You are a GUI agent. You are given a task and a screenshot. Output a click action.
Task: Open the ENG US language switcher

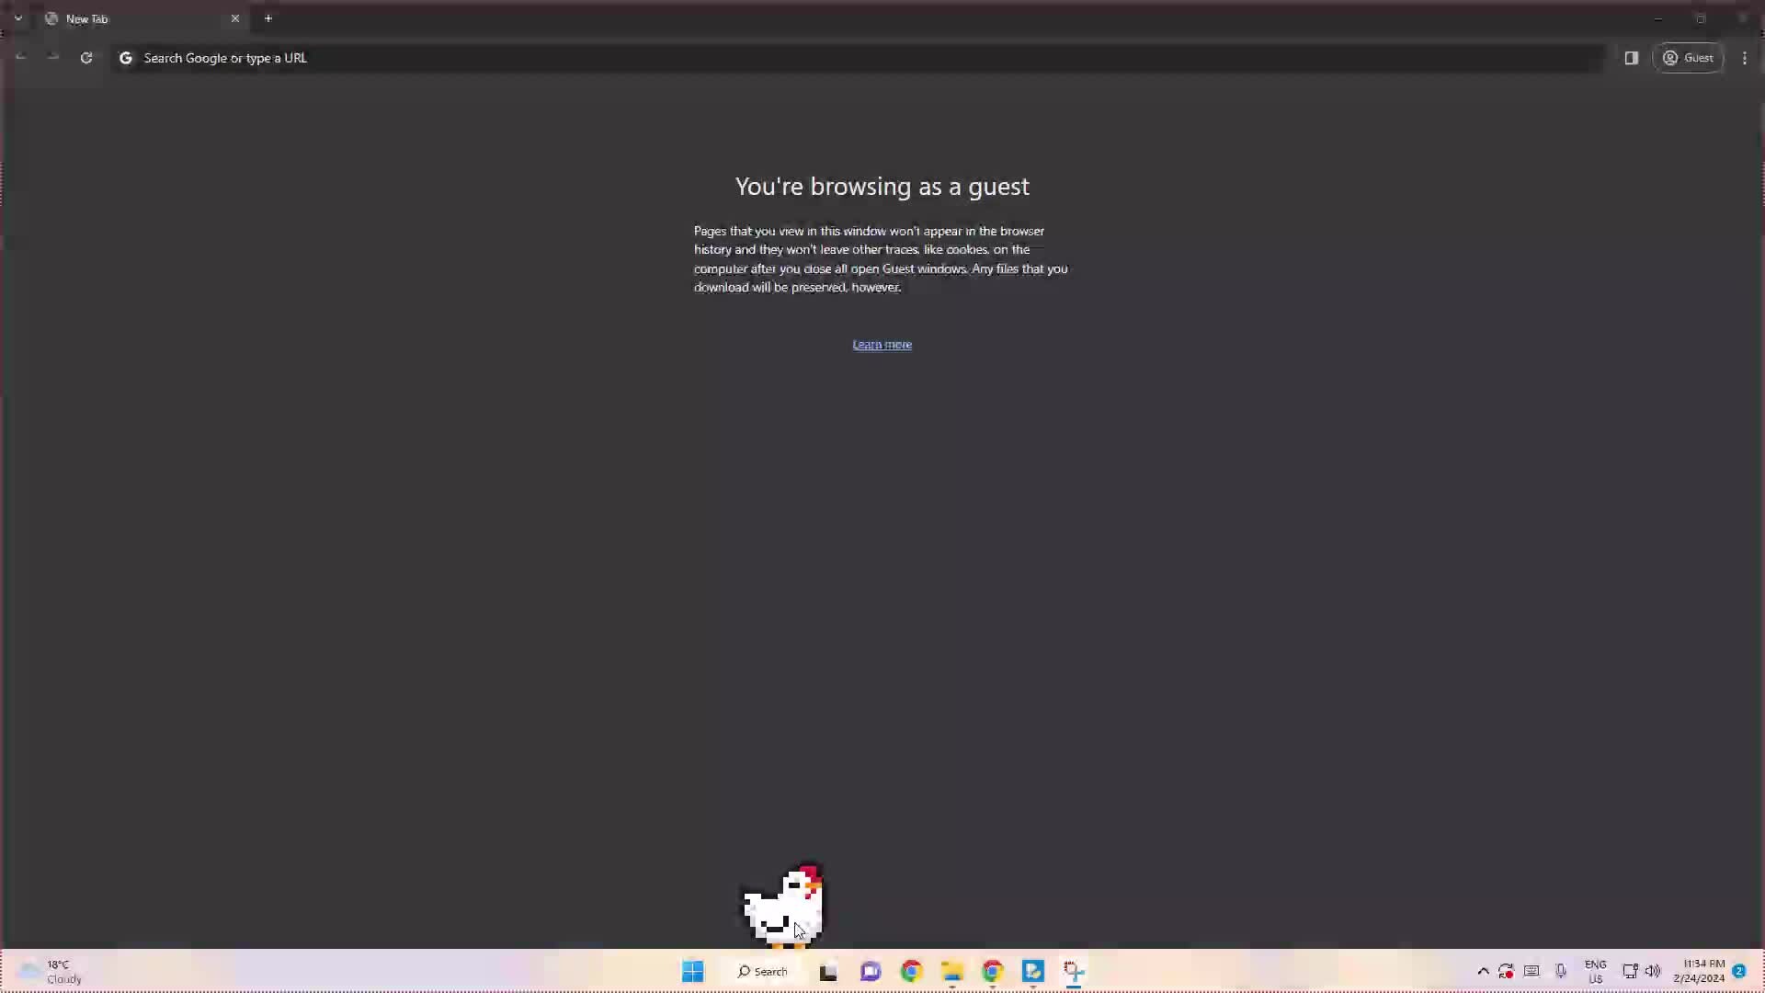(x=1595, y=971)
